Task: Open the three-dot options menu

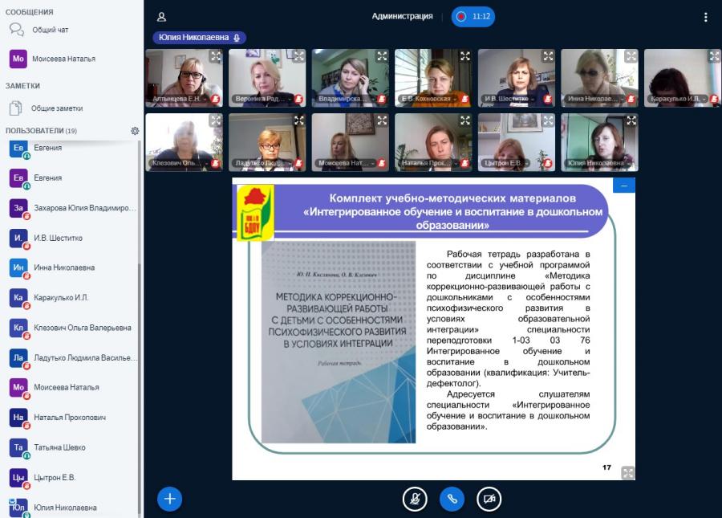Action: 705,17
